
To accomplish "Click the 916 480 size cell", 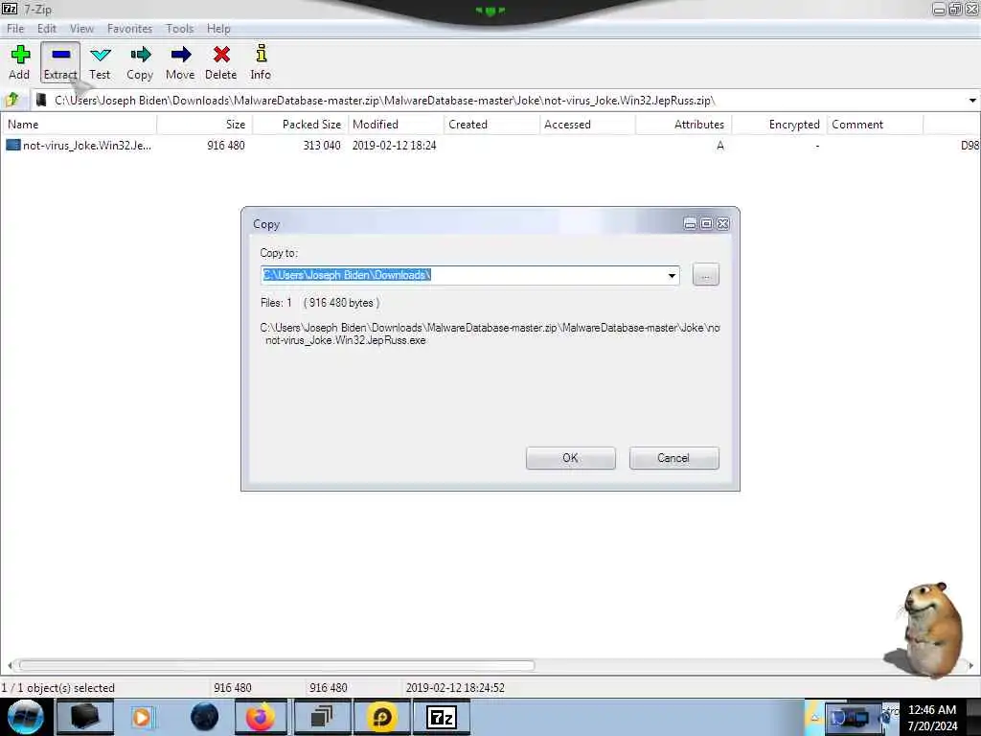I will pos(226,146).
